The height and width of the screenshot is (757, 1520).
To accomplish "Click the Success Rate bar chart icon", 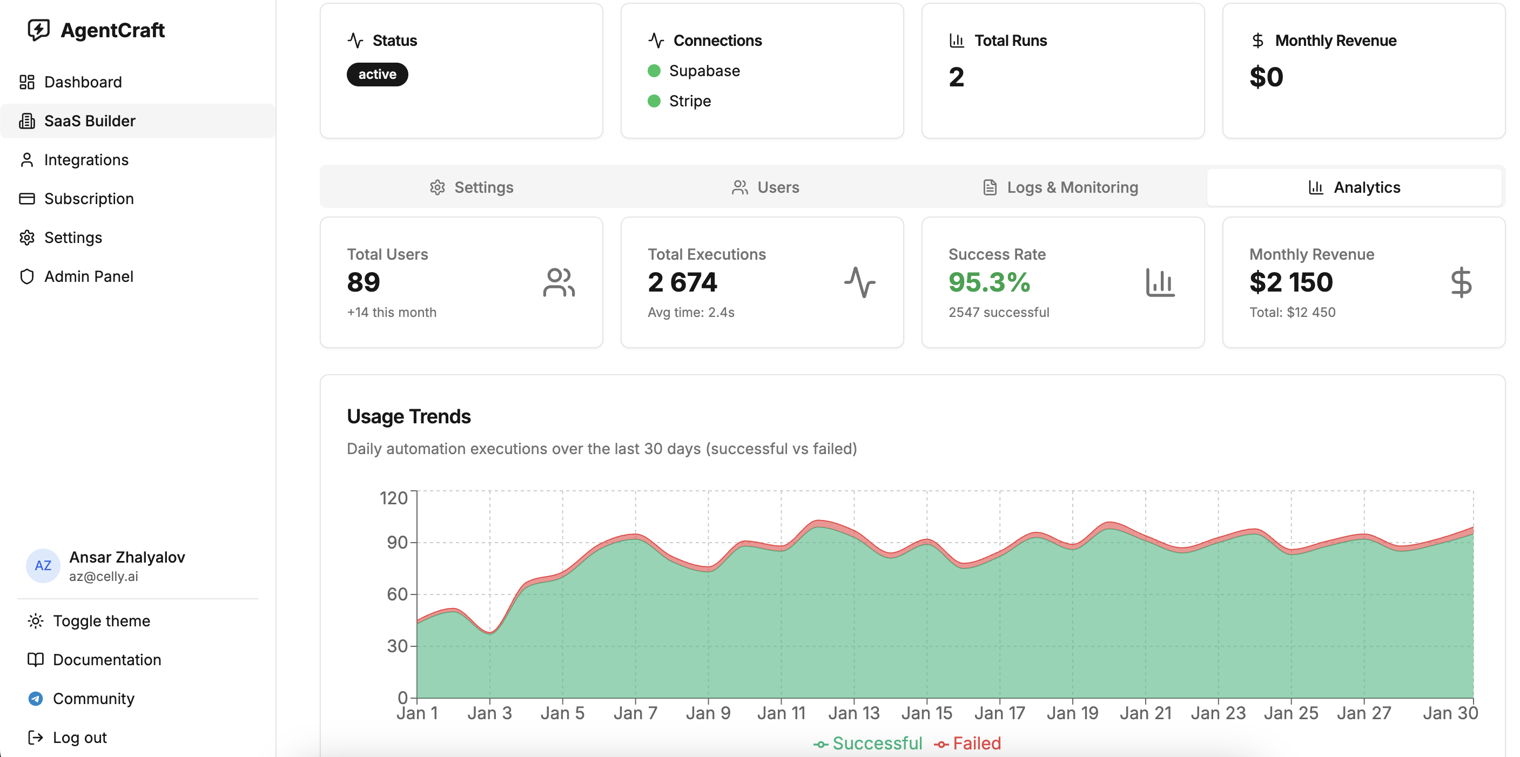I will tap(1160, 282).
